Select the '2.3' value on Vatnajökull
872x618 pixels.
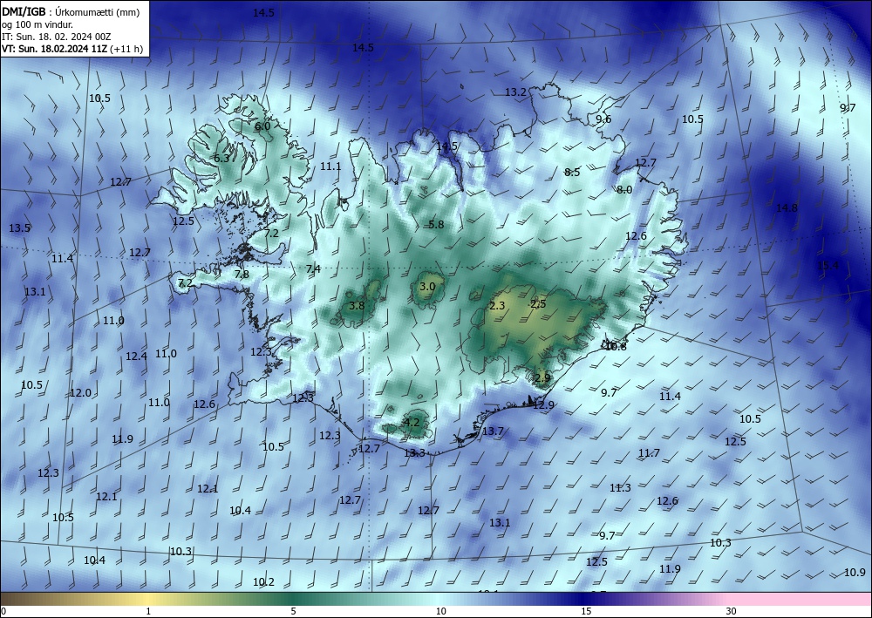[497, 306]
